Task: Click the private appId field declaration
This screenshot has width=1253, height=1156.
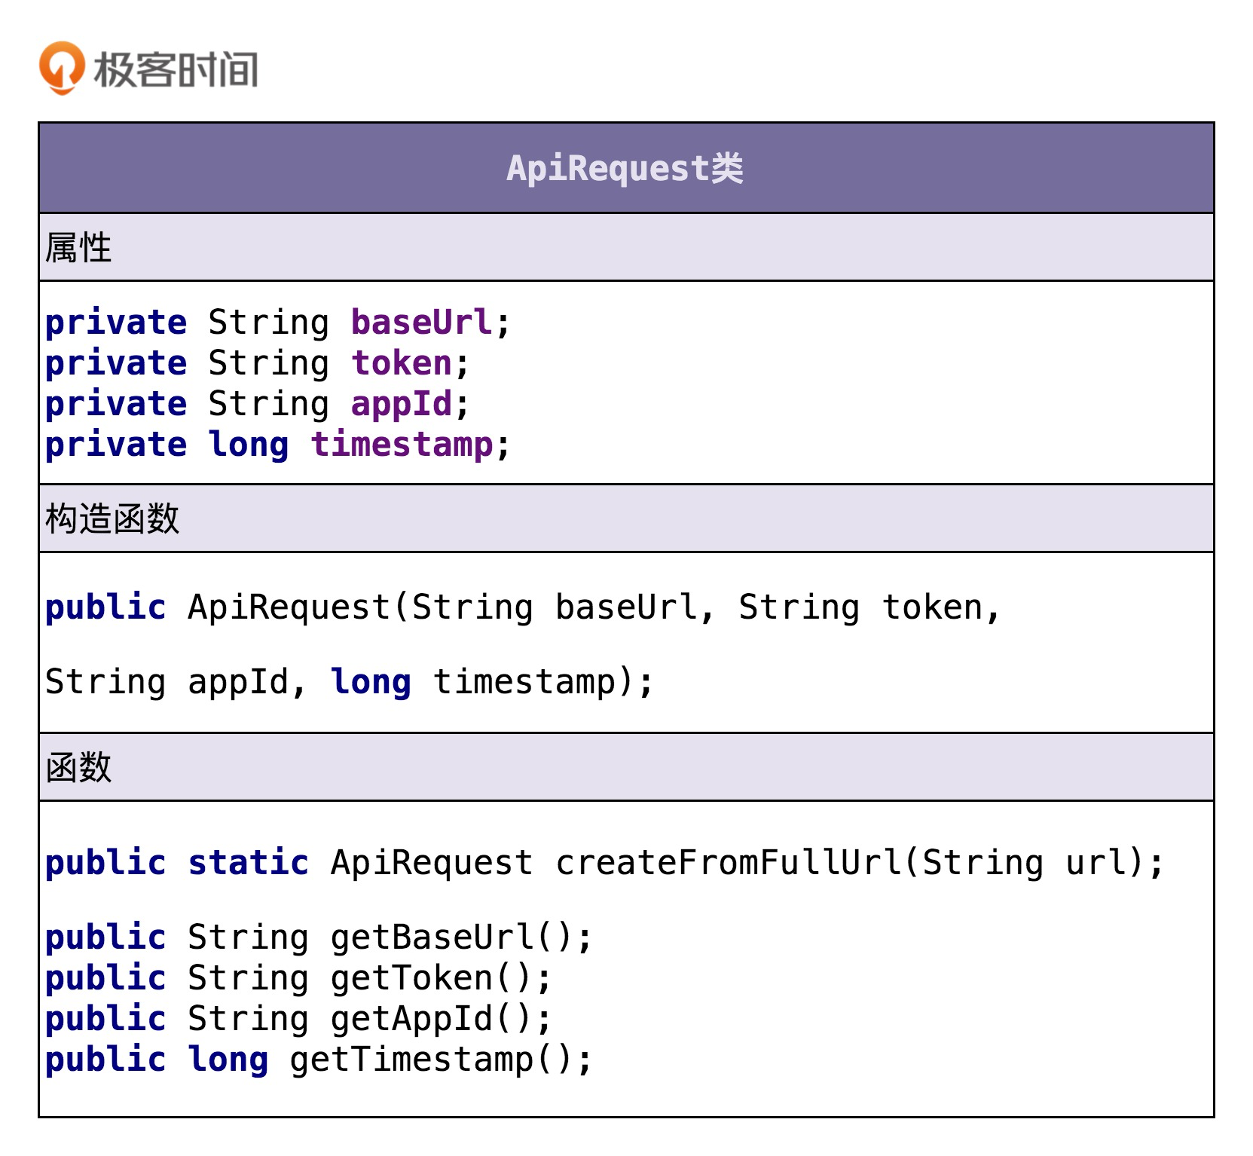Action: 257,404
